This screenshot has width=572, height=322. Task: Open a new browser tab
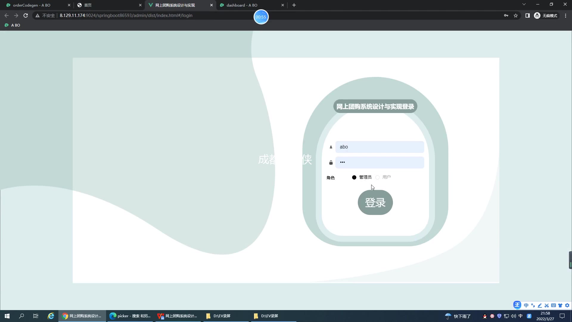point(294,5)
